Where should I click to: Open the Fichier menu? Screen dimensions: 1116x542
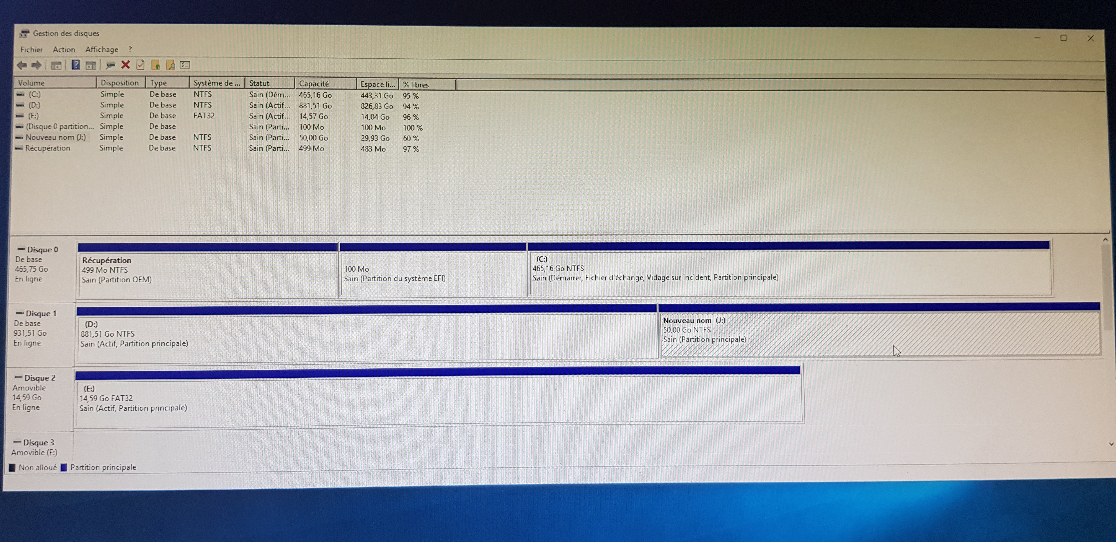coord(31,50)
